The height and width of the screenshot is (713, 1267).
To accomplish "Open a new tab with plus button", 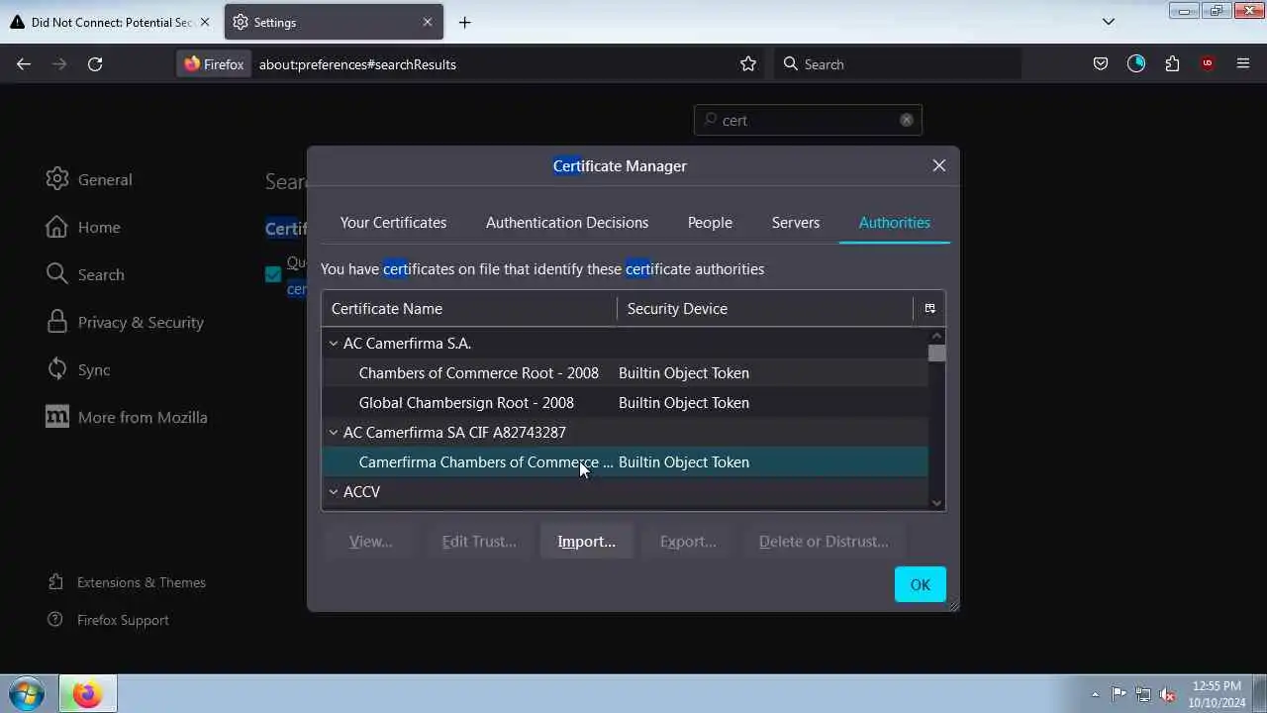I will pos(464,22).
